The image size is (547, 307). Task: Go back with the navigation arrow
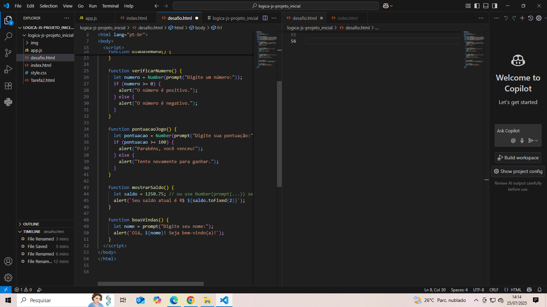coord(157,6)
